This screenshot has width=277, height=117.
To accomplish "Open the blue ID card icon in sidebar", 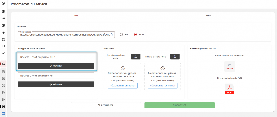I will point(3,113).
